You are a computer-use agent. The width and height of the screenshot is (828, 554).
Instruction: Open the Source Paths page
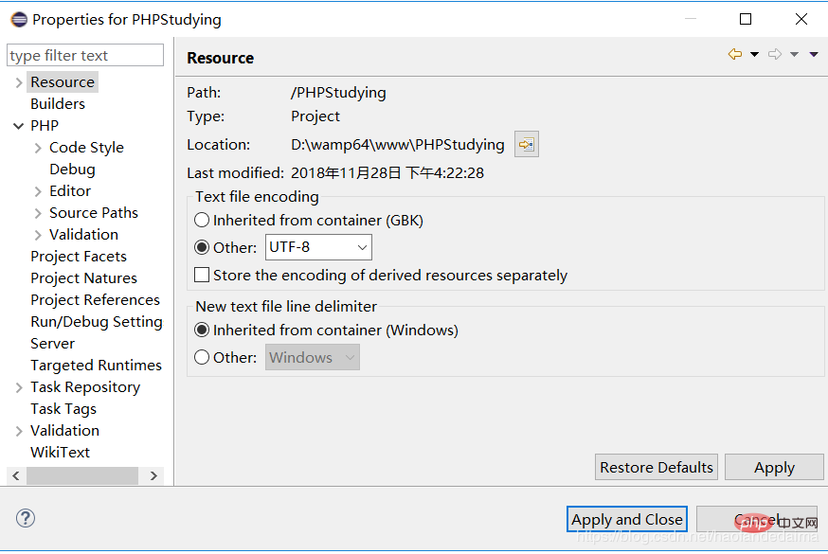click(94, 213)
